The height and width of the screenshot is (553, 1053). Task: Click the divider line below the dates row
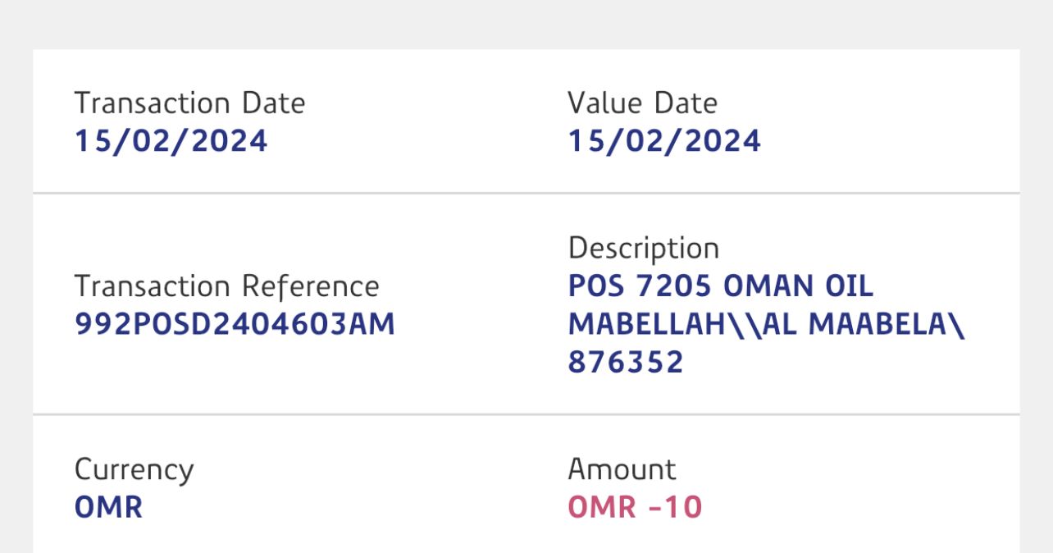(x=526, y=194)
